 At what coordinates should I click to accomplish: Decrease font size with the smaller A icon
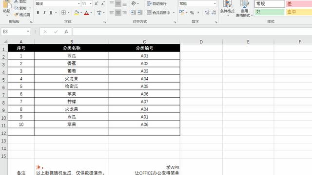click(x=103, y=4)
